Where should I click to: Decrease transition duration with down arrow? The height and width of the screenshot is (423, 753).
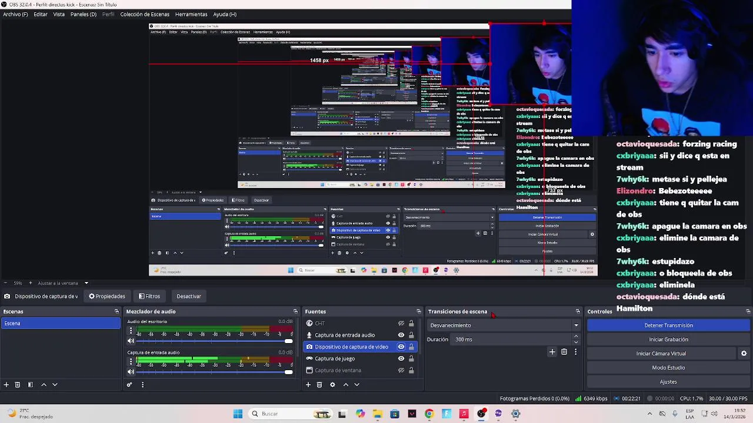[576, 342]
